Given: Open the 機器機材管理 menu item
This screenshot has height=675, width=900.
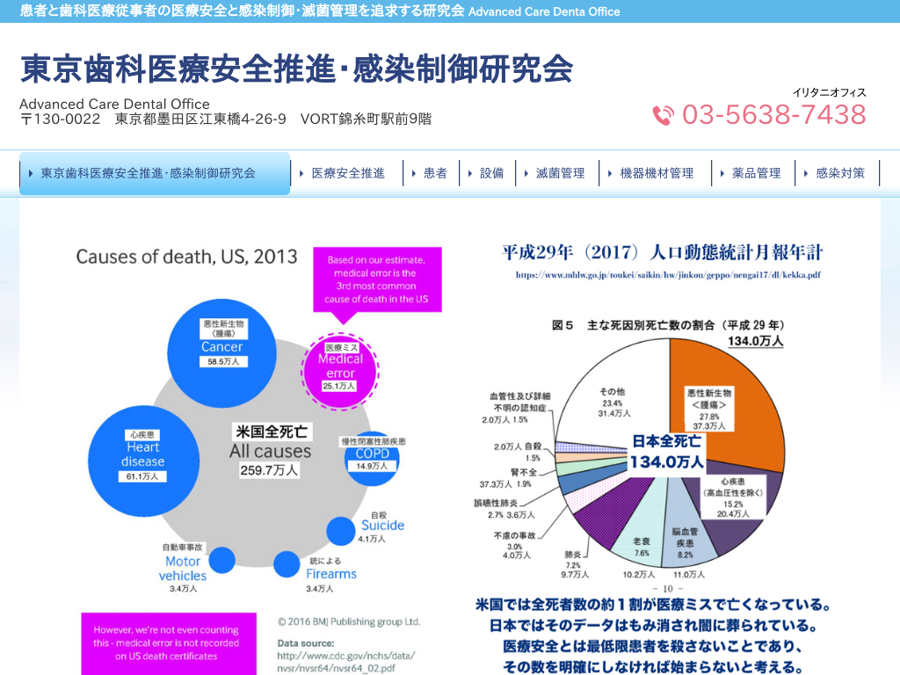Looking at the screenshot, I should (657, 174).
